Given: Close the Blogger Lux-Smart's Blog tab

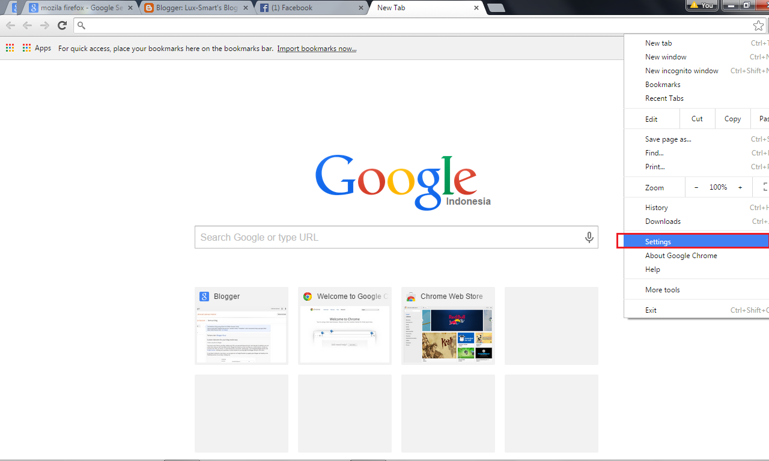Looking at the screenshot, I should (246, 8).
